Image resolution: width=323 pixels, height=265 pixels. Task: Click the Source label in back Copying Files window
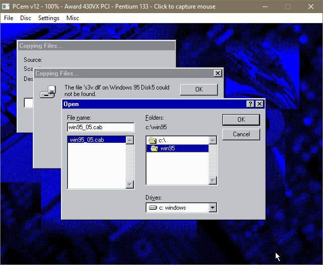click(33, 60)
